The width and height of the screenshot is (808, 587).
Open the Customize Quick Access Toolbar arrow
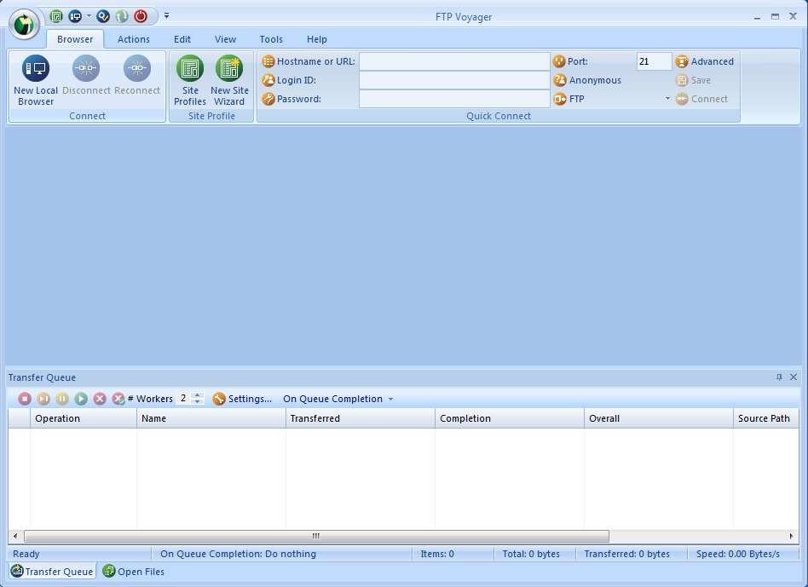click(x=166, y=16)
